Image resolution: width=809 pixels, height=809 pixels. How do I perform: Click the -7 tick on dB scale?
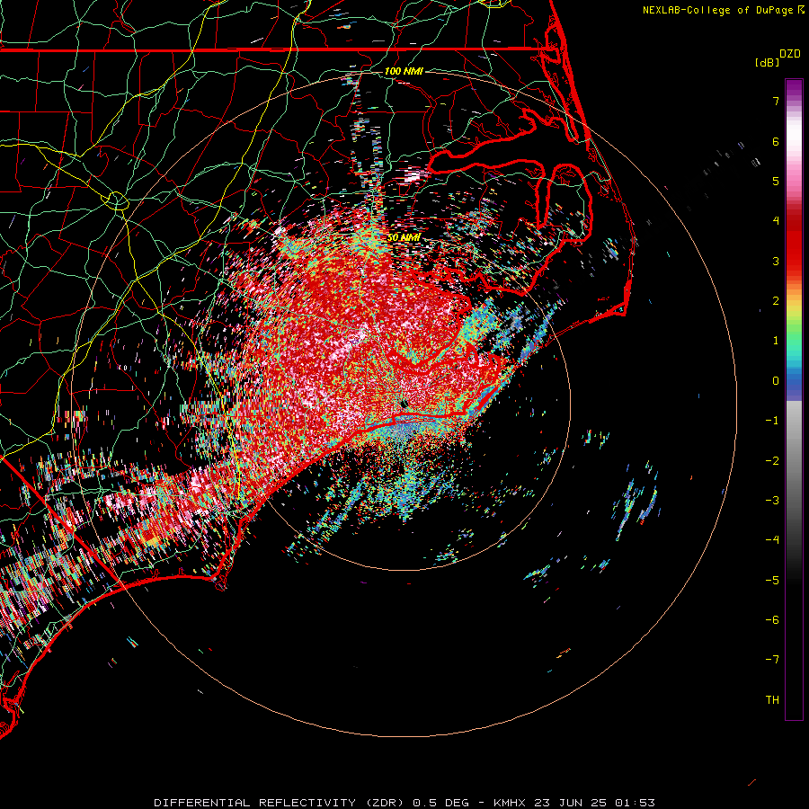772,660
